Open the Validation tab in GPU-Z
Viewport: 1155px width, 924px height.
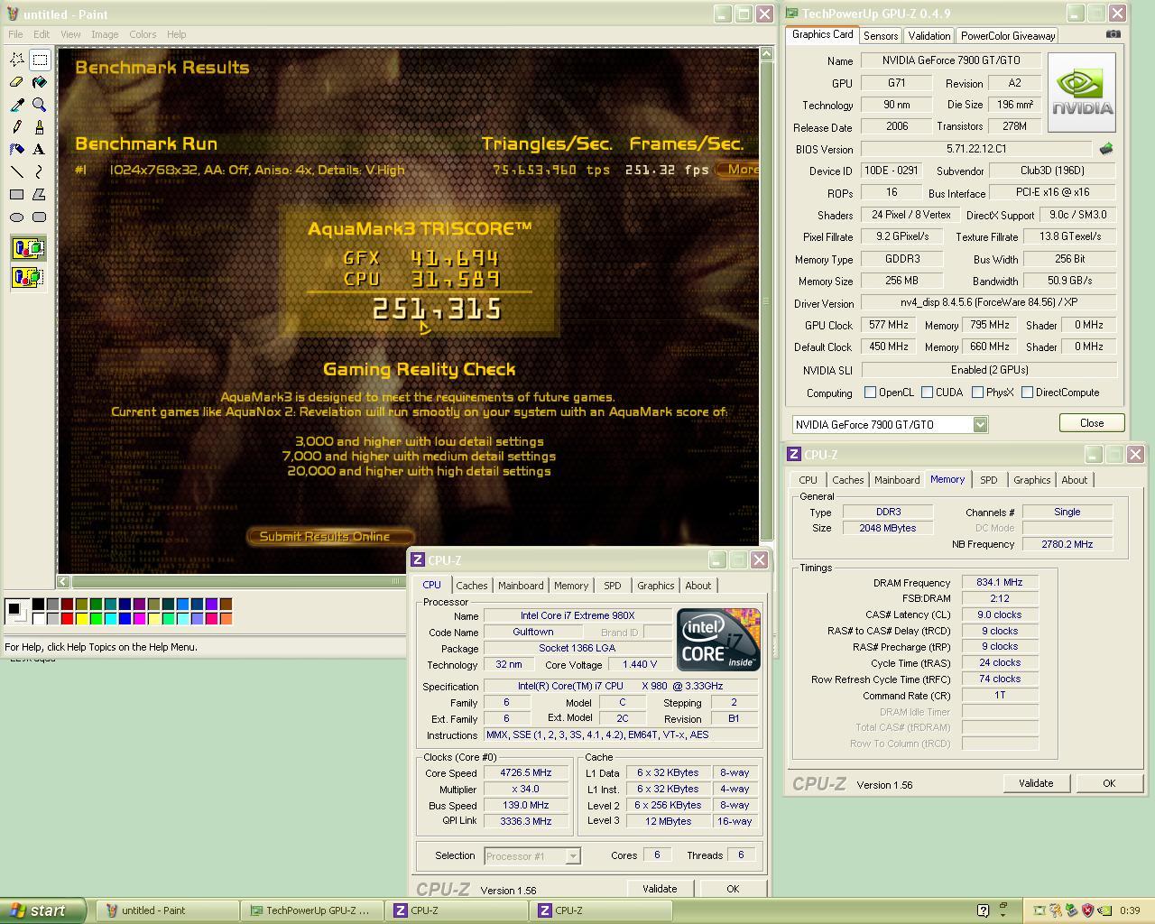(x=929, y=36)
